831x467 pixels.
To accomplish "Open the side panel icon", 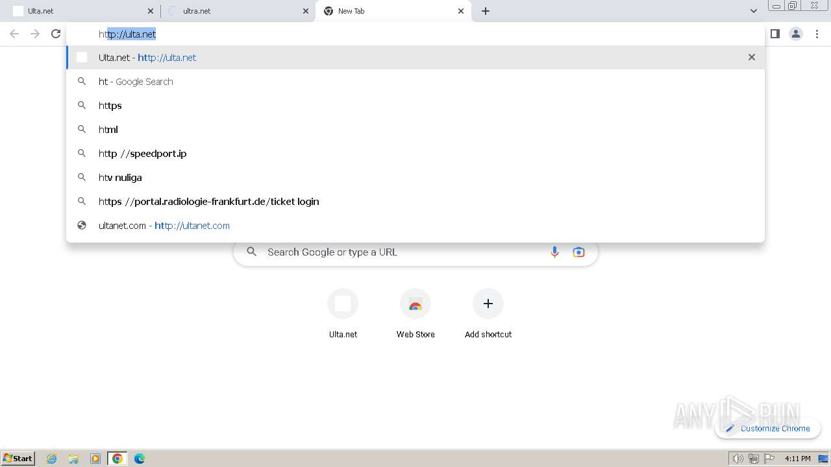I will (x=775, y=34).
